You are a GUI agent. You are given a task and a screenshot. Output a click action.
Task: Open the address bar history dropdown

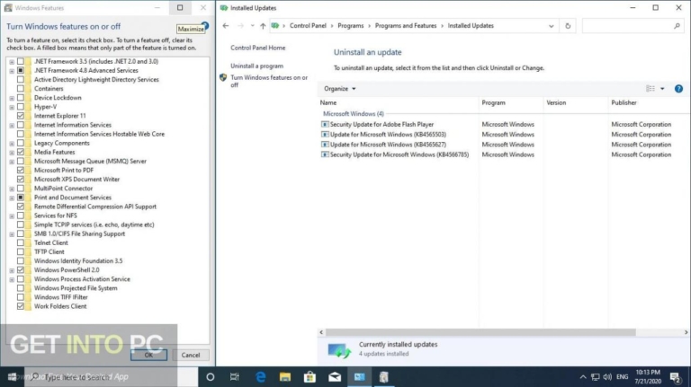551,26
